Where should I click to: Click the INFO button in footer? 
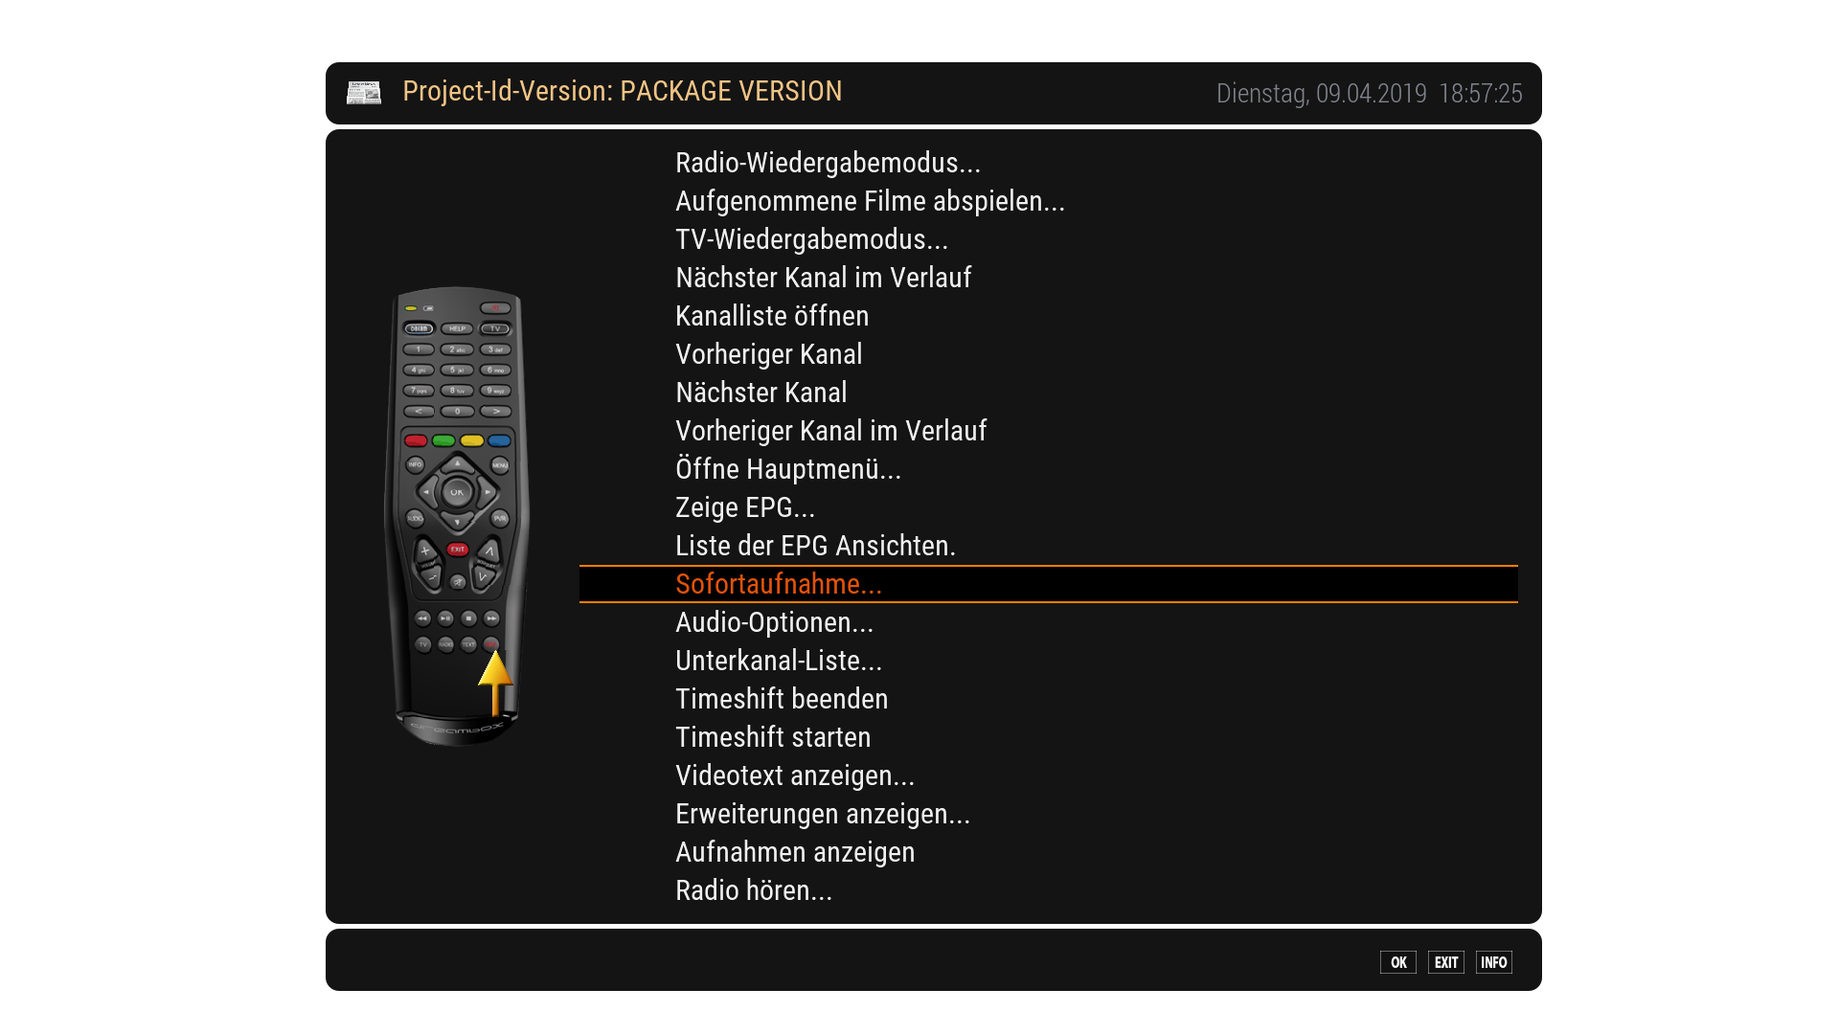[1493, 962]
